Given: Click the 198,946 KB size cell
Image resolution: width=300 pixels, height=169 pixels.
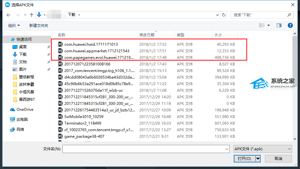Looking at the screenshot, I should pyautogui.click(x=225, y=110).
